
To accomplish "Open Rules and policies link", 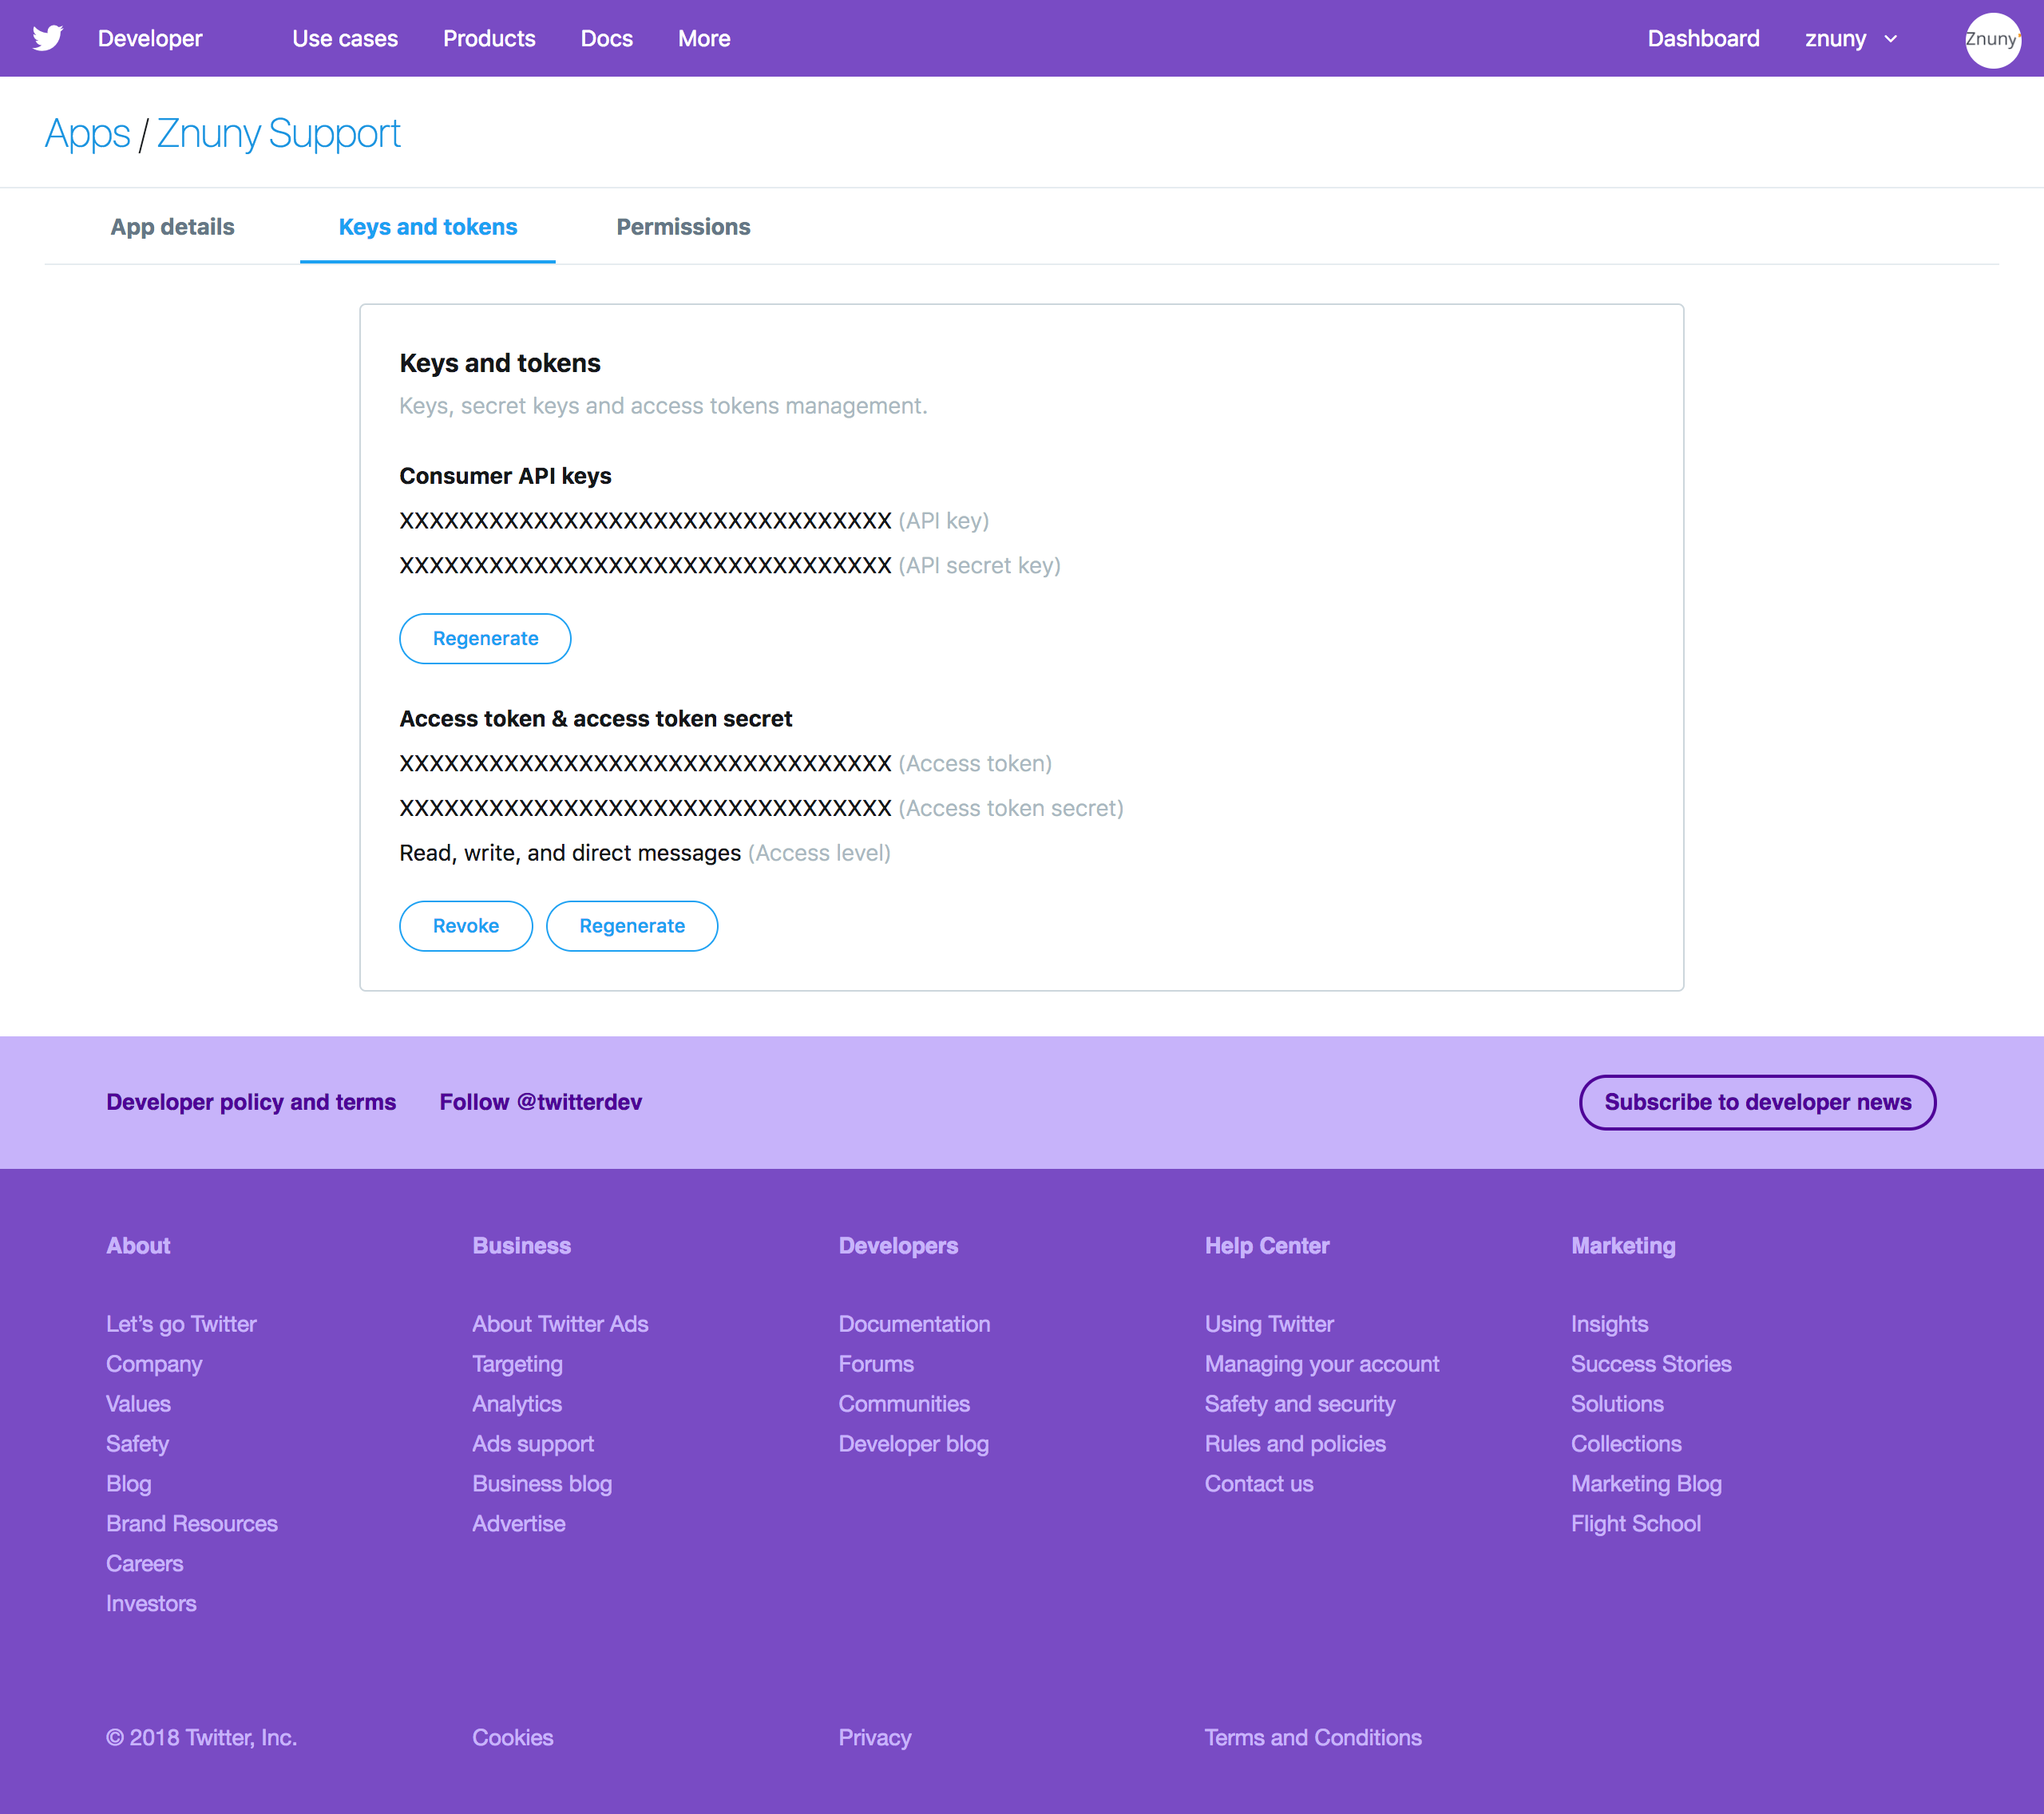I will tap(1295, 1444).
